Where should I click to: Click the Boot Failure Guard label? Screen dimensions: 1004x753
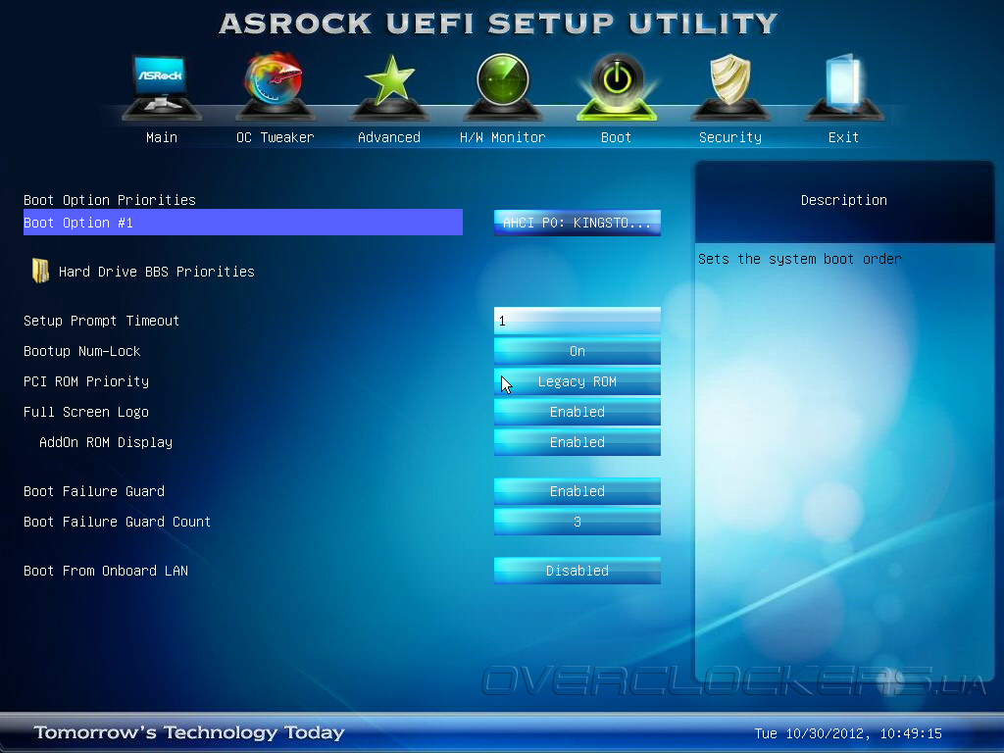(x=94, y=491)
